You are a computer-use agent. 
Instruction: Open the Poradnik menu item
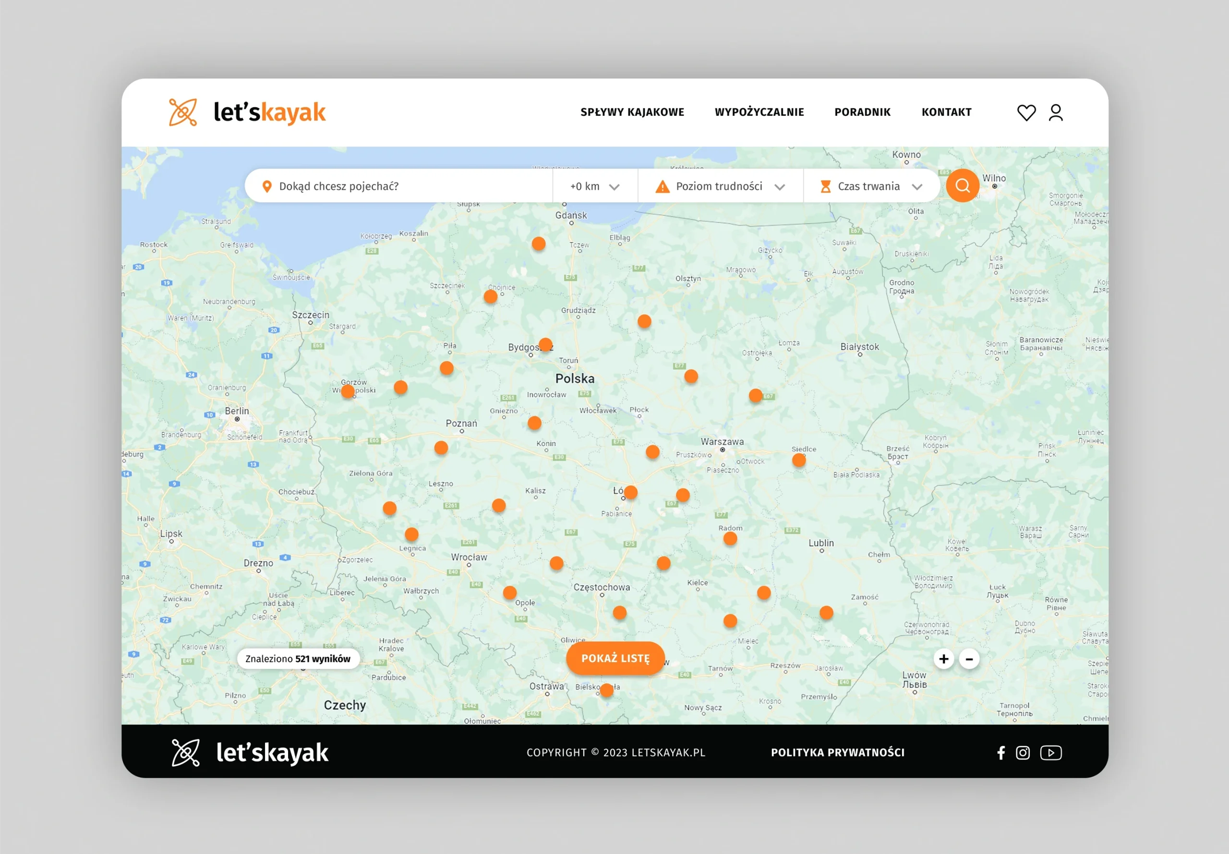tap(862, 112)
